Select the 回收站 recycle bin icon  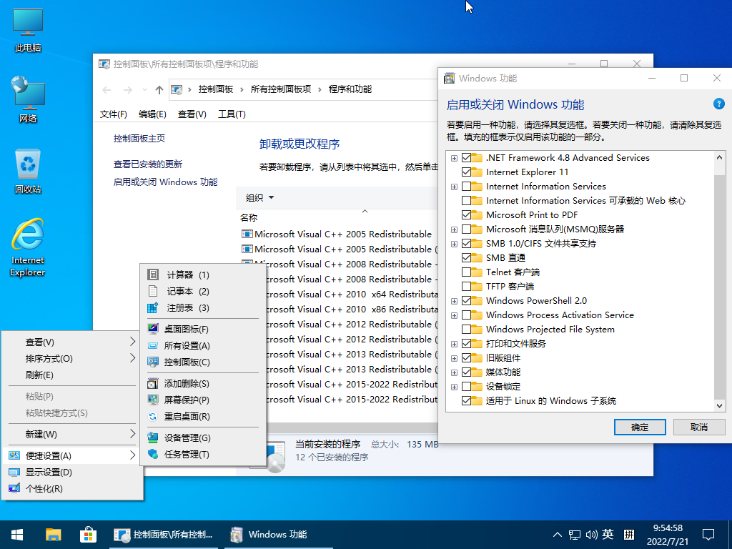click(28, 171)
